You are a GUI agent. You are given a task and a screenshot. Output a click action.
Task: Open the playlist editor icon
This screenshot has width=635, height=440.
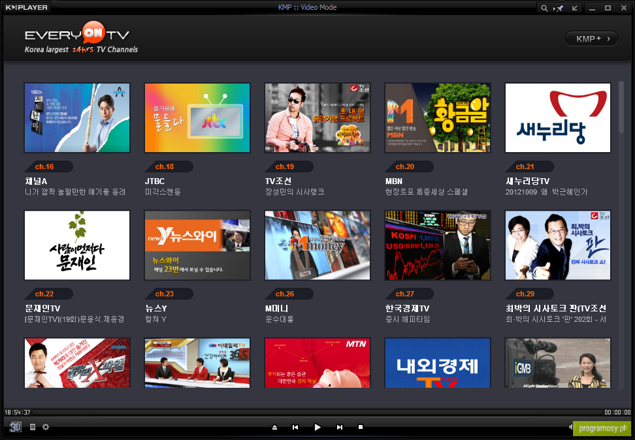33,427
